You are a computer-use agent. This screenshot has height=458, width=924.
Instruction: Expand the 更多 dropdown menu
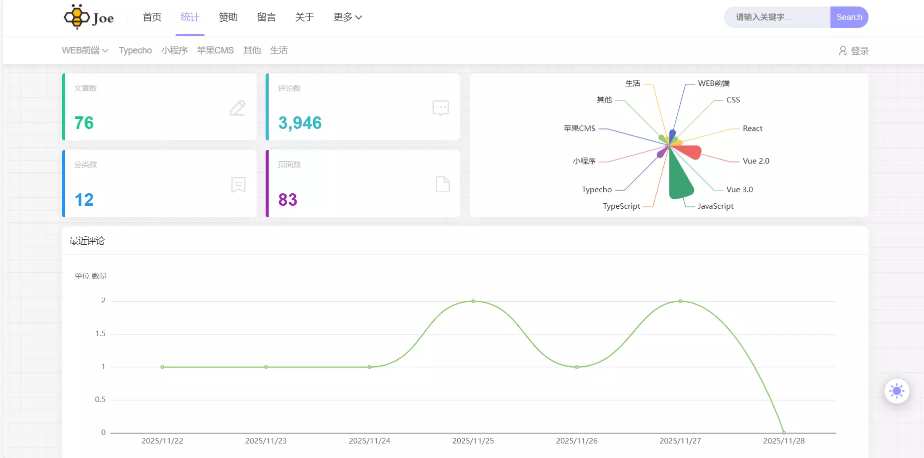348,17
